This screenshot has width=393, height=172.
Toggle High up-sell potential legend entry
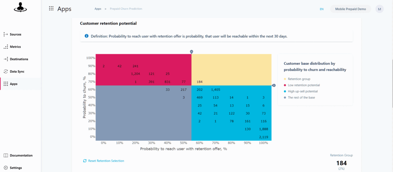(302, 91)
